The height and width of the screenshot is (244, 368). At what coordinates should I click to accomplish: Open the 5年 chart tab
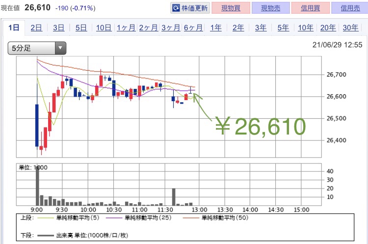click(283, 27)
